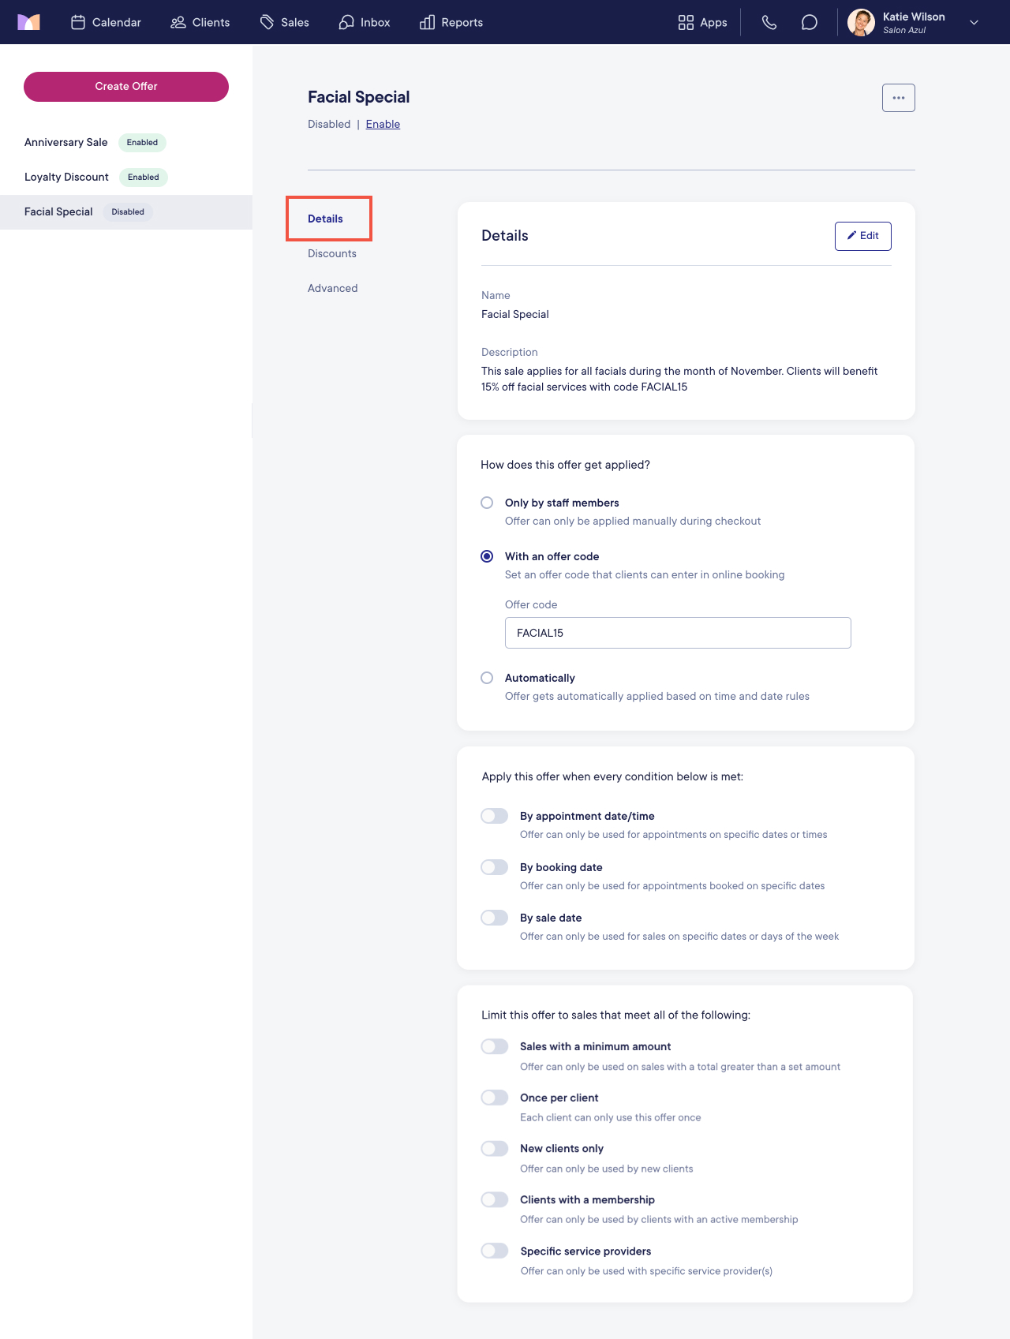Select the Automatically radio option
1010x1339 pixels.
(487, 678)
